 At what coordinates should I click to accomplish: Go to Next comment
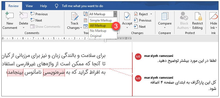click(x=36, y=20)
